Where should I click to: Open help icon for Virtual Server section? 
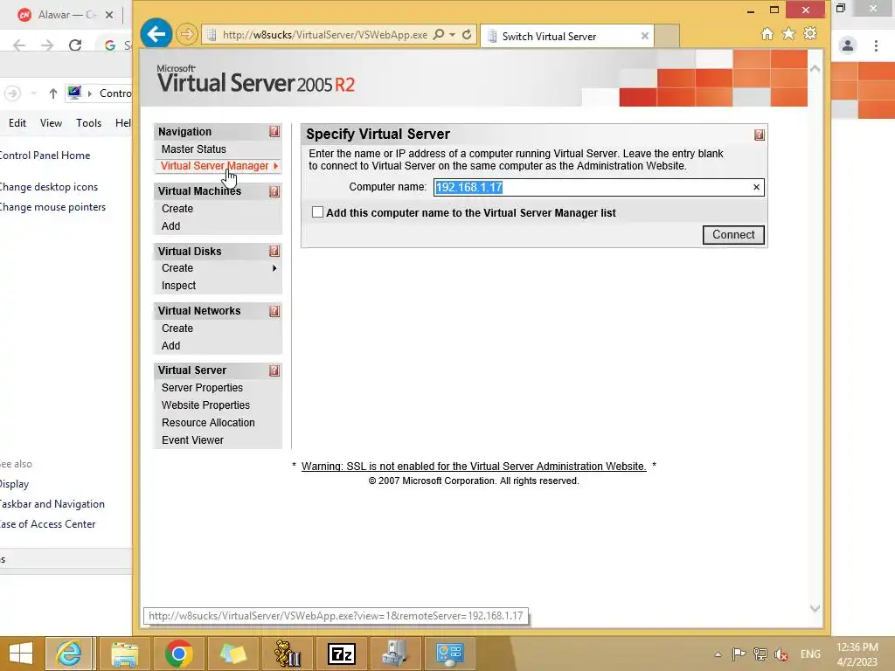(x=274, y=370)
